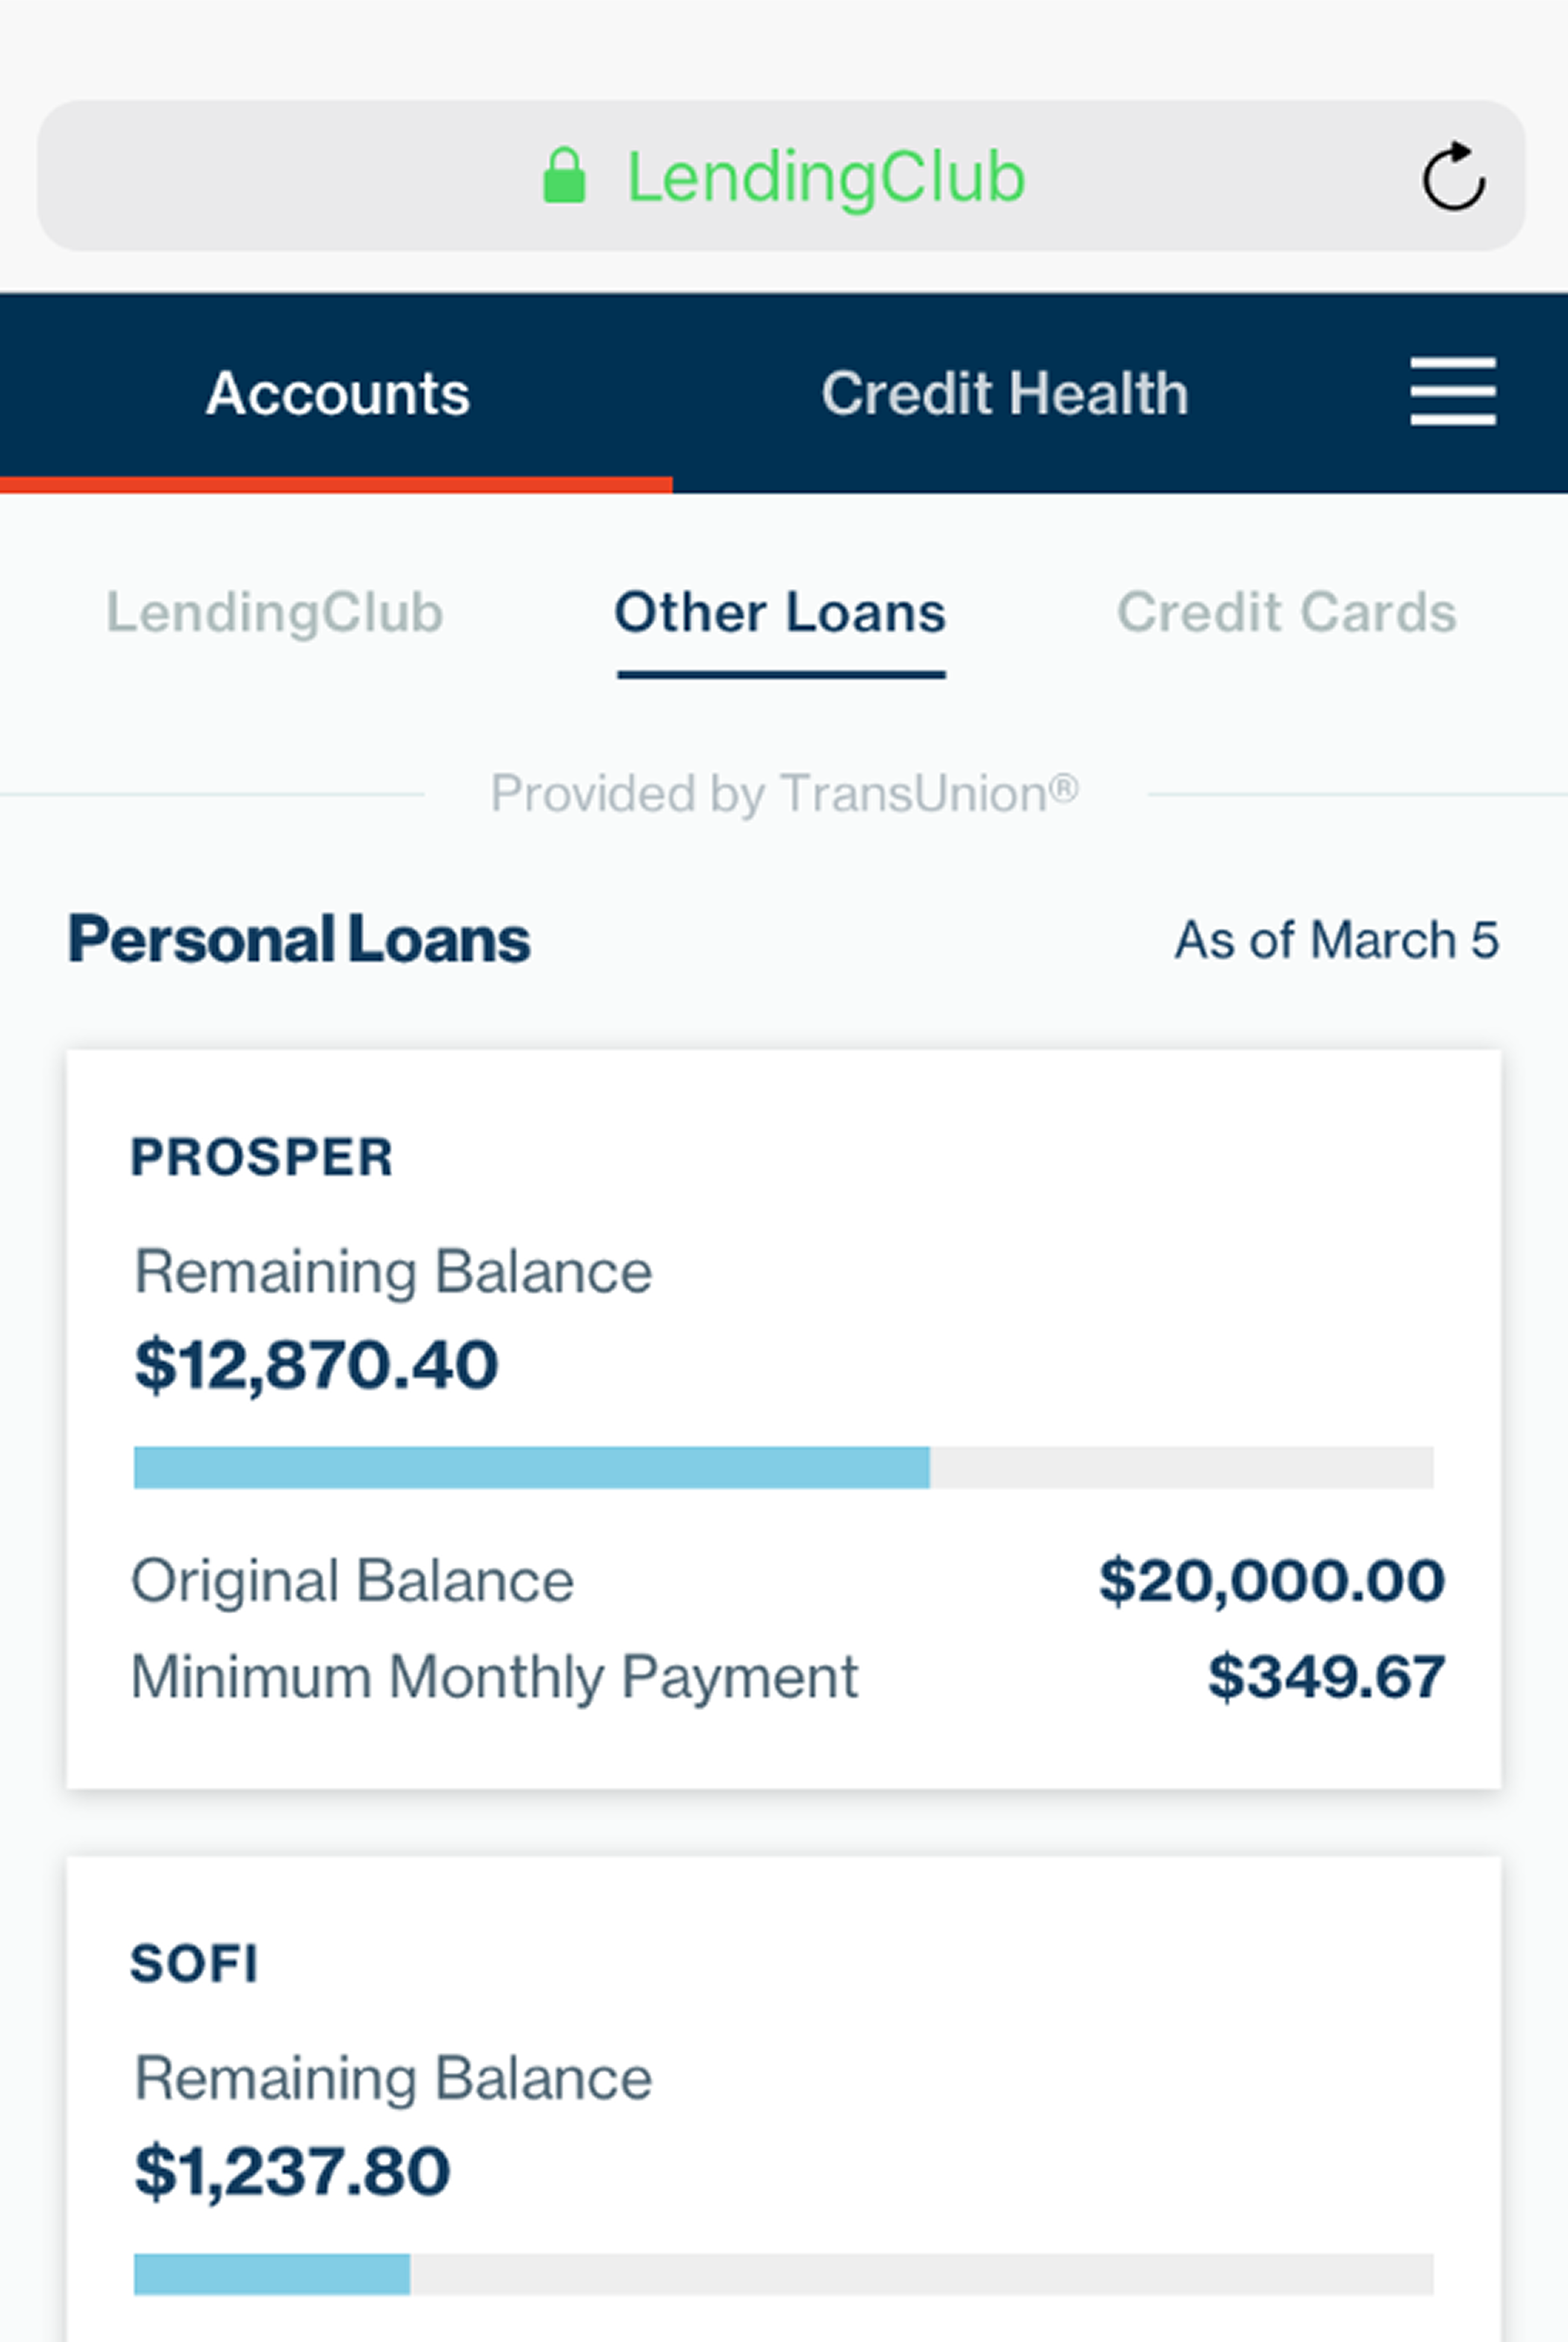This screenshot has height=2342, width=1568.
Task: Click the As of March 5 date
Action: pyautogui.click(x=1336, y=939)
